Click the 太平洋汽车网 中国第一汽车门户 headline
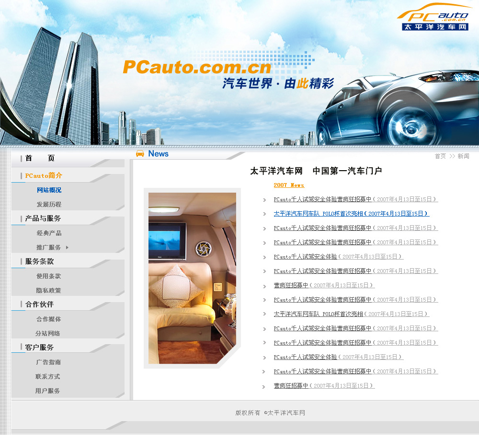Screen dimensions: 479x435 (316, 171)
